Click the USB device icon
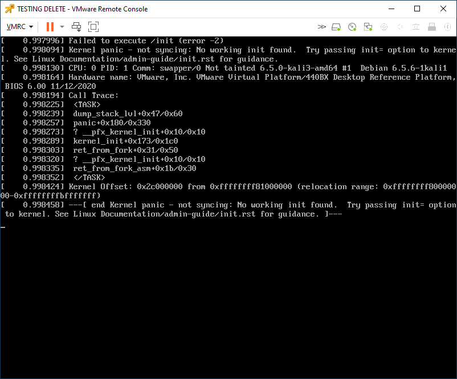Viewport: 457px width, 379px height. coord(432,27)
